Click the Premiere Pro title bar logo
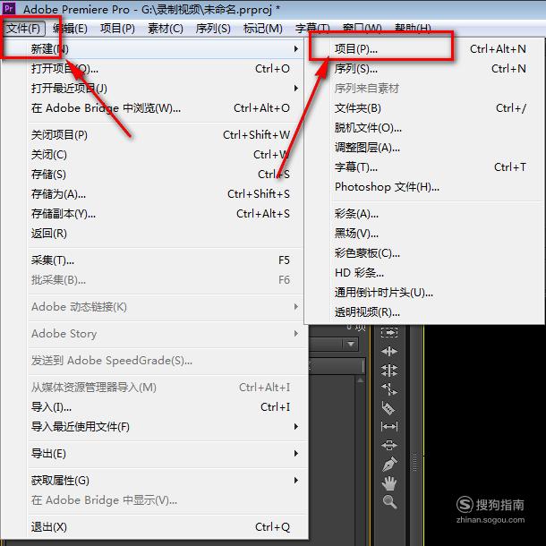The width and height of the screenshot is (546, 546). [x=9, y=8]
